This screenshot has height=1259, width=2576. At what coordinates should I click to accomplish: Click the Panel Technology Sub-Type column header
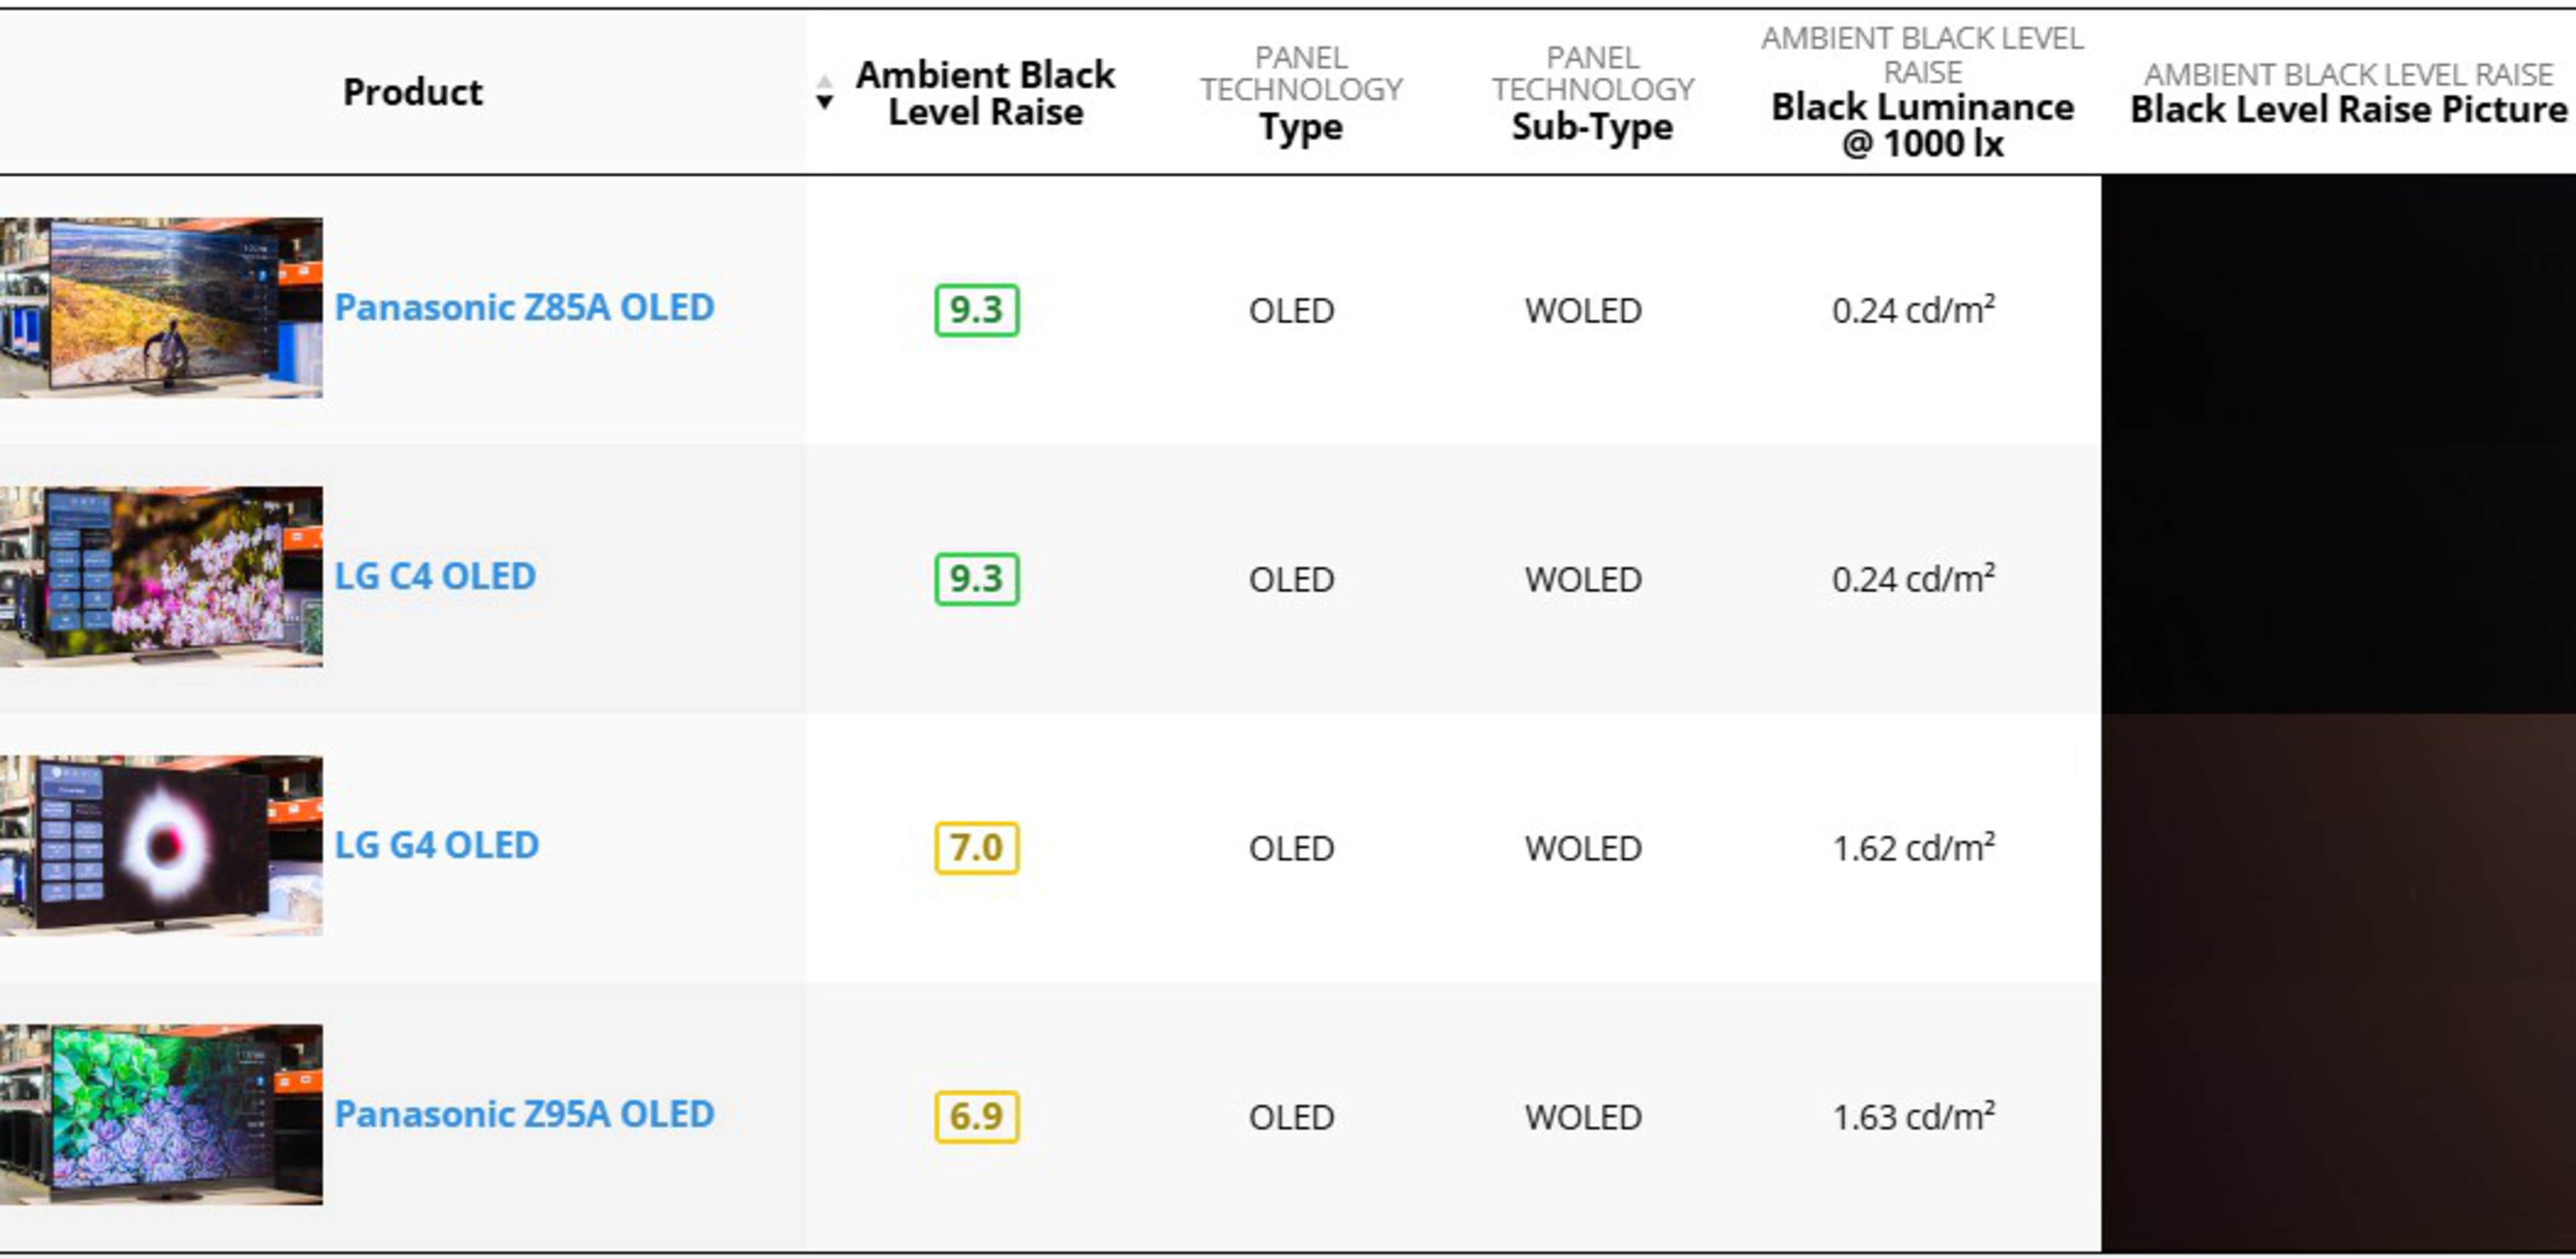[x=1592, y=127]
